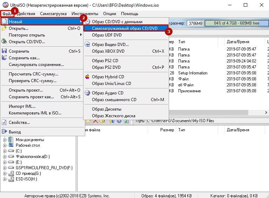Select Образ Unix/Linux CD entry
269x198 pixels.
click(x=126, y=84)
